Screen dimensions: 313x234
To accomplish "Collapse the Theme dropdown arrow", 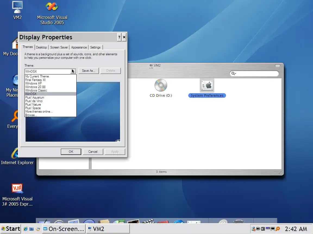I will (x=73, y=71).
